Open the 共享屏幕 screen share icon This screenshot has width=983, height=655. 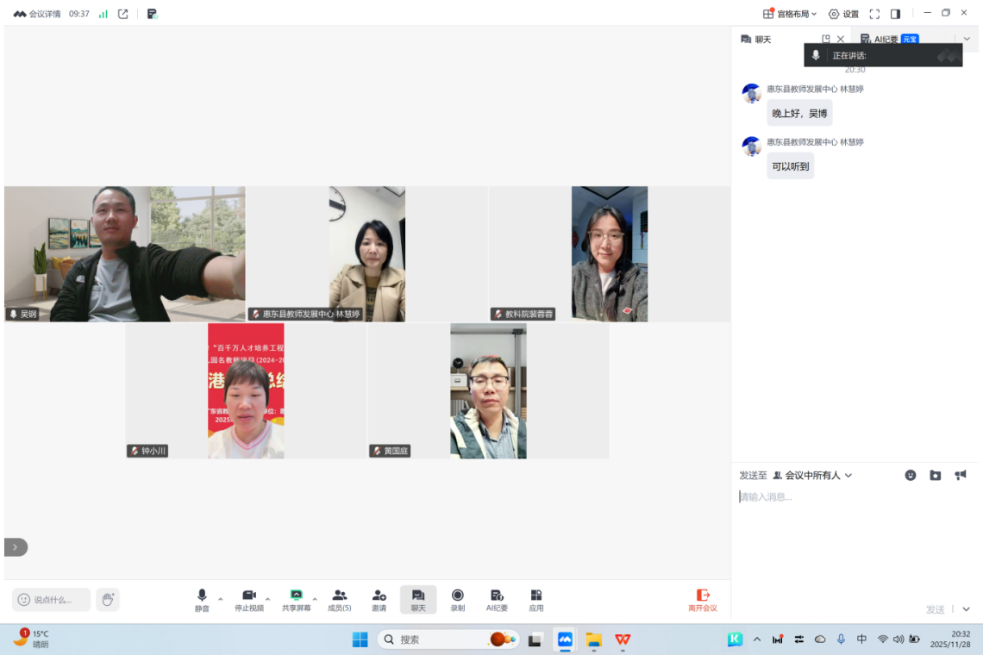coord(296,599)
